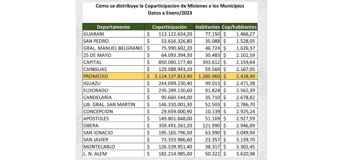Select CAPITAL coparticipación value 850.060.177,40
Image resolution: width=343 pixels, height=160 pixels.
(x=175, y=62)
